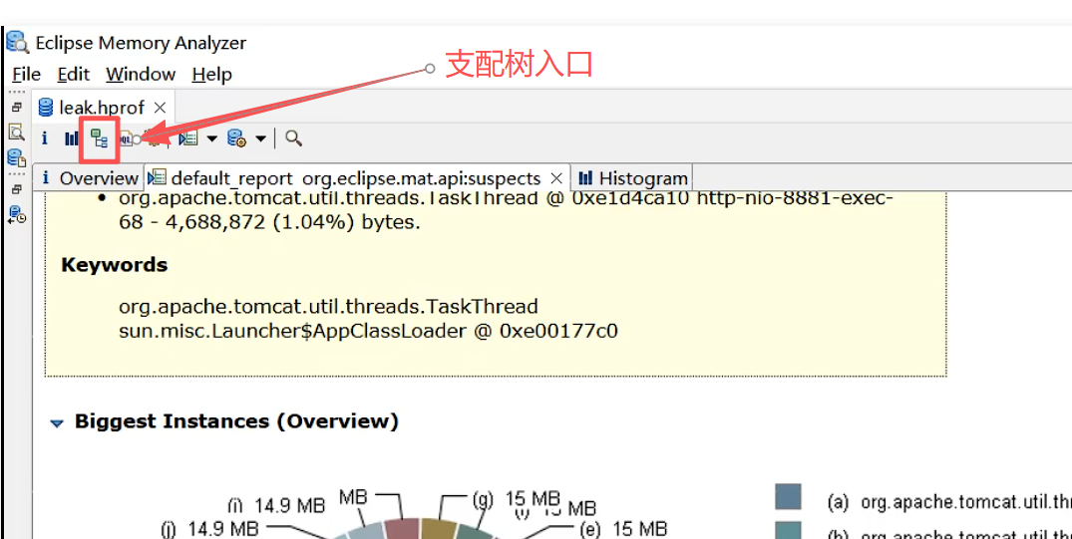Click the Eclipse Memory Analyzer title icon

pyautogui.click(x=17, y=43)
